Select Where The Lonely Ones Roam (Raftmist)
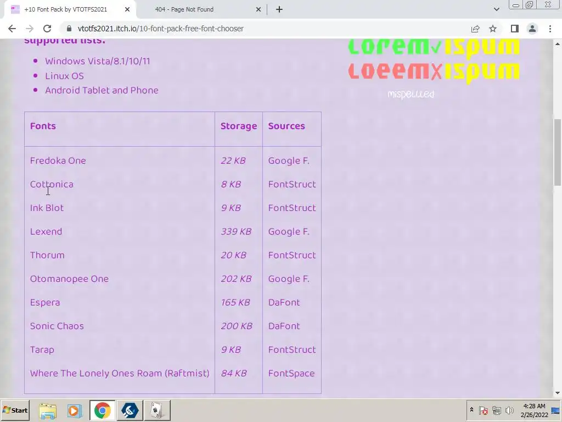Viewport: 562px width, 422px height. [x=120, y=373]
